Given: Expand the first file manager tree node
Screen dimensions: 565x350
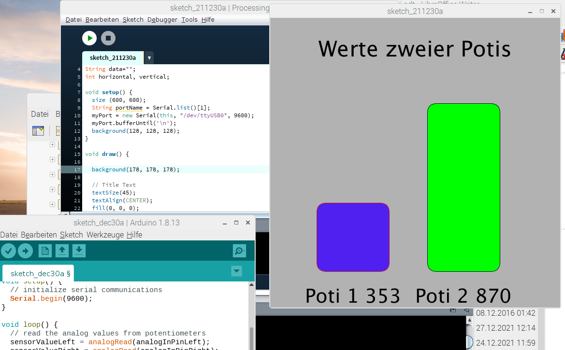Looking at the screenshot, I should click(x=52, y=145).
